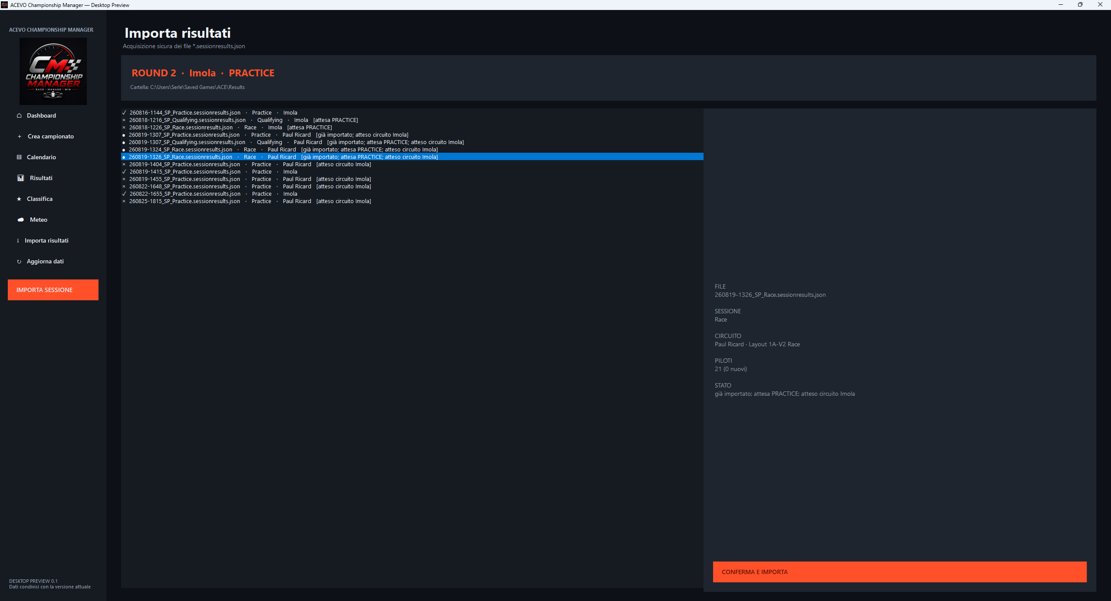Select highlighted row 260819-1326_SP_Race.sessionresults.json
Viewport: 1111px width, 601px height.
click(x=412, y=157)
